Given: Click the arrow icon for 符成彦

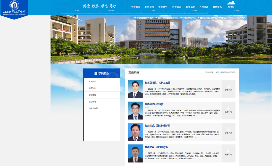Looking at the screenshot, I should click(228, 108).
